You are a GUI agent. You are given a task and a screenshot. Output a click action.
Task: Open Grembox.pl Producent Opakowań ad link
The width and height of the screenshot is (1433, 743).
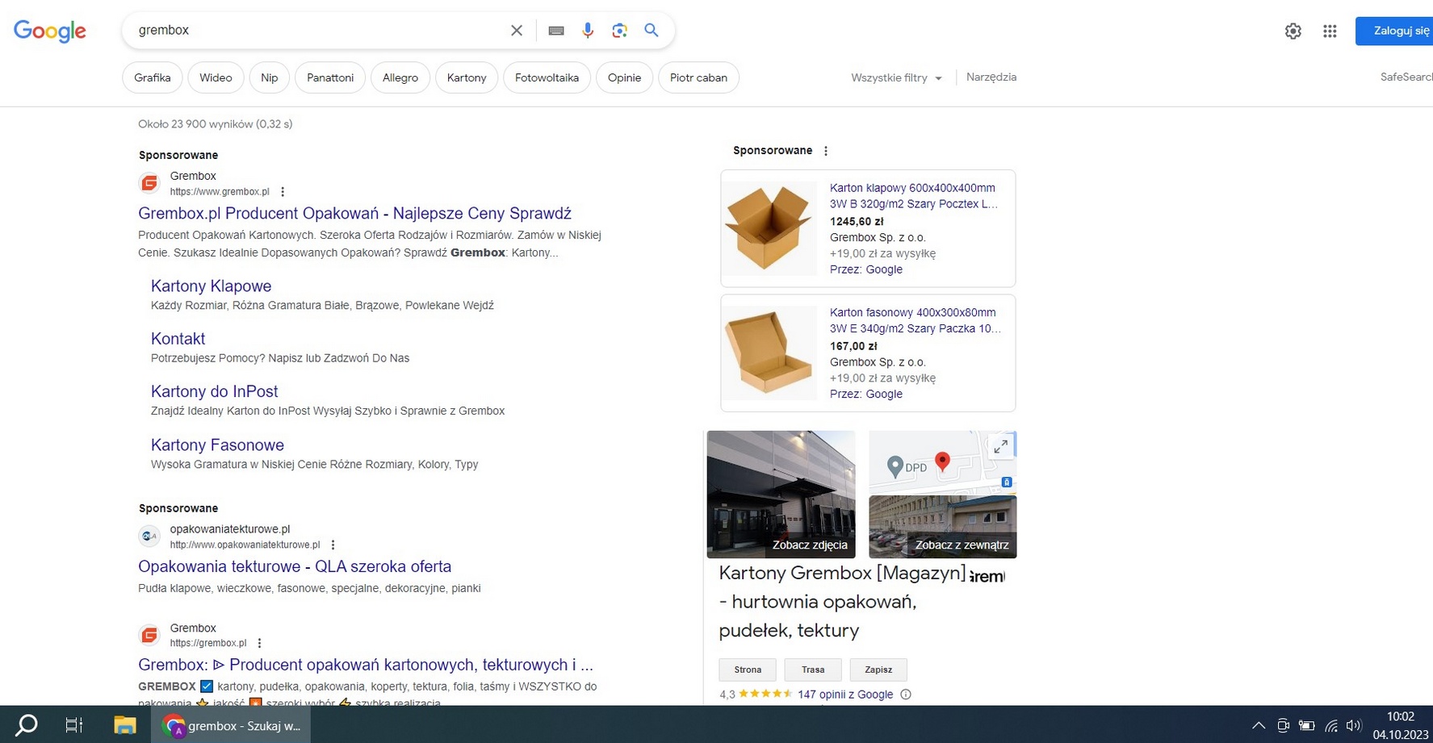354,214
